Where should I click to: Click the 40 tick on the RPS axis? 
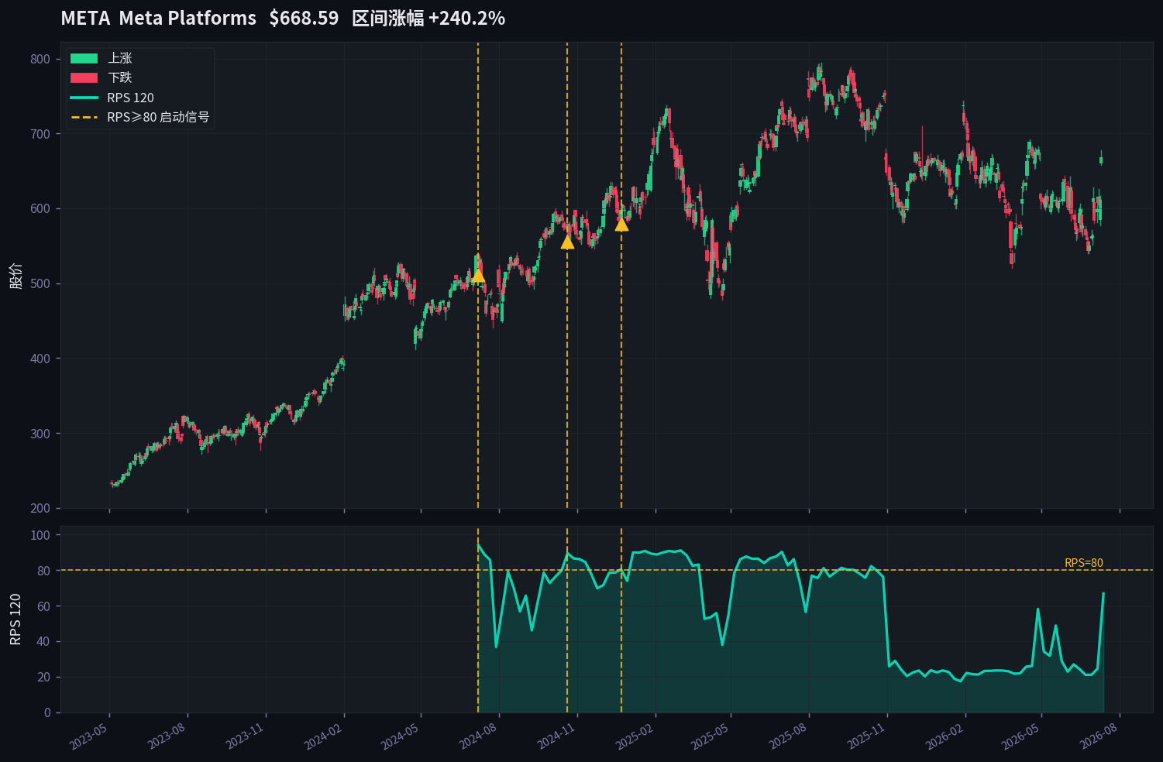pyautogui.click(x=43, y=641)
